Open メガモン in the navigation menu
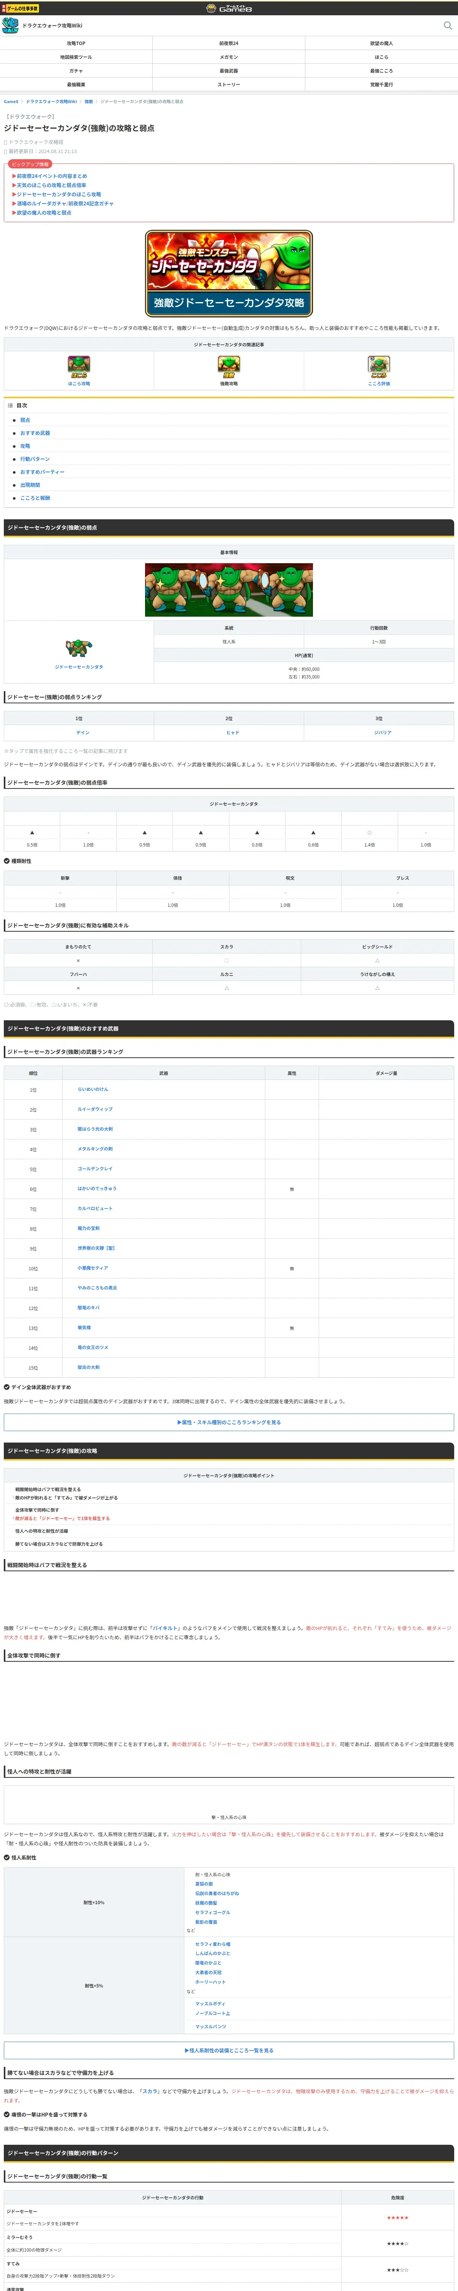Screen dimensions: 458x2291 point(229,57)
